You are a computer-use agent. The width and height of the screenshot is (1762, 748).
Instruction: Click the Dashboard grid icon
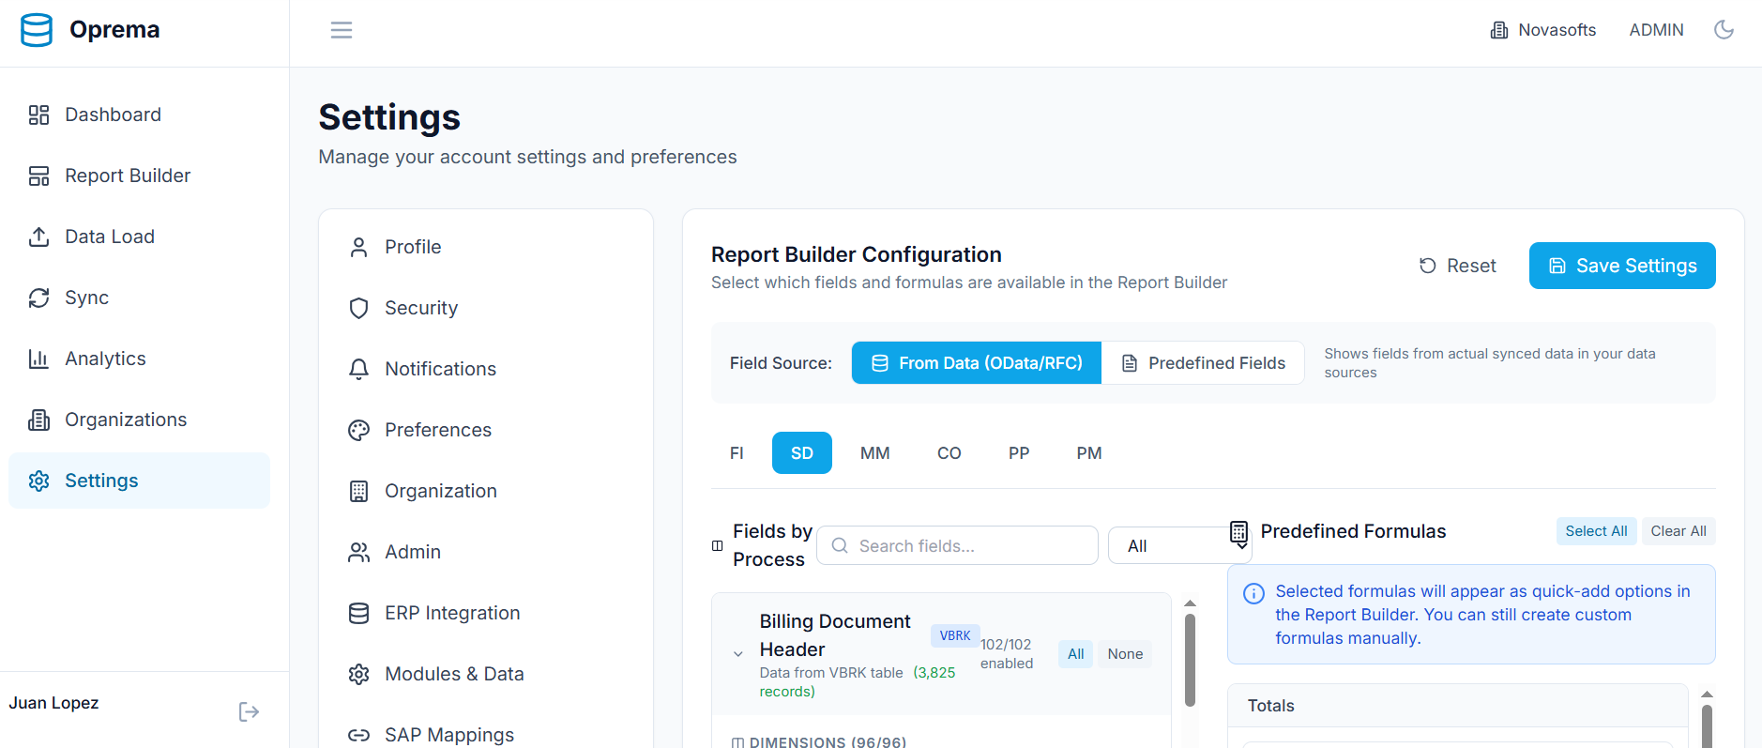[38, 114]
